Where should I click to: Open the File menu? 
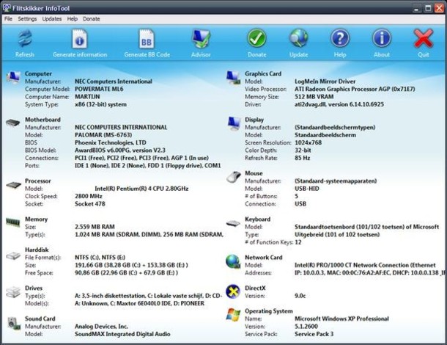point(8,19)
